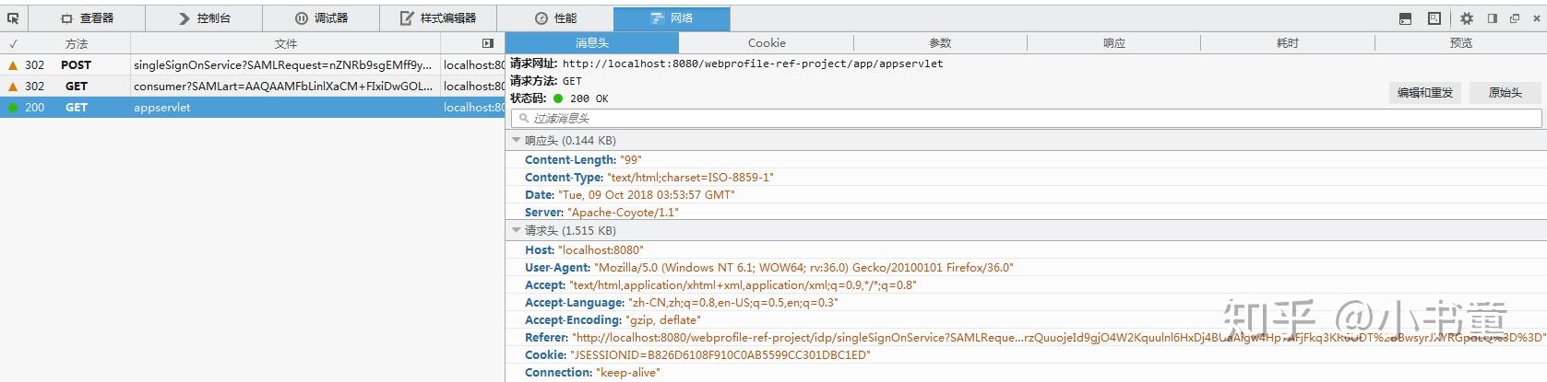Toggle the split console icon
The image size is (1547, 382).
click(x=1405, y=18)
